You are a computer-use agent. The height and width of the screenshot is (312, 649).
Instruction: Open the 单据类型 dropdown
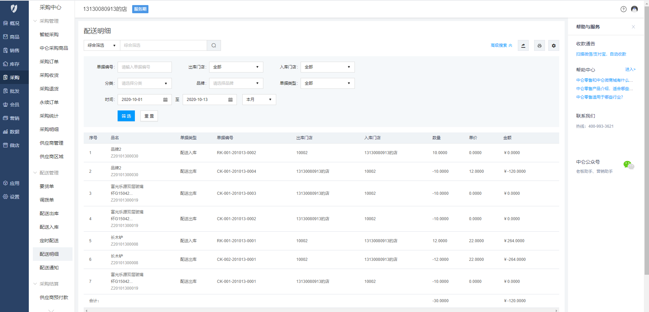tap(327, 83)
